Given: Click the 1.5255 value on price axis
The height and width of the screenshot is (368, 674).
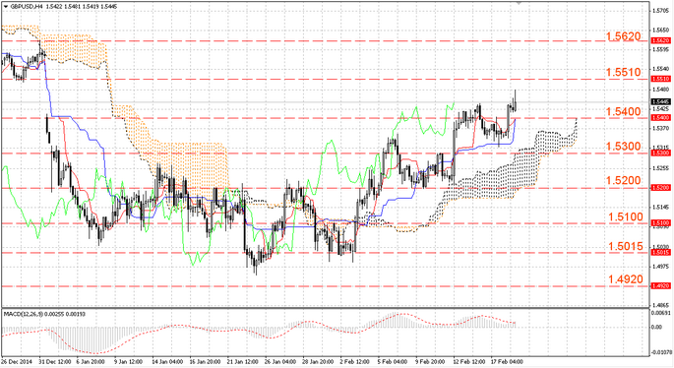Looking at the screenshot, I should click(x=660, y=168).
